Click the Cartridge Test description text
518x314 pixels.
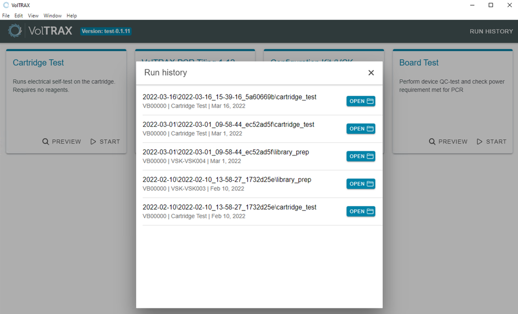[x=64, y=85]
